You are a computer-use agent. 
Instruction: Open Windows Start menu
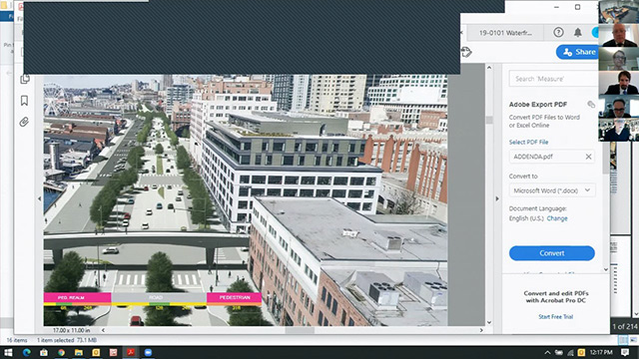pos(8,352)
